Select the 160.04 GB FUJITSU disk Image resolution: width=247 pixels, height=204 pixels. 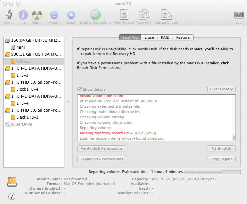[34, 40]
